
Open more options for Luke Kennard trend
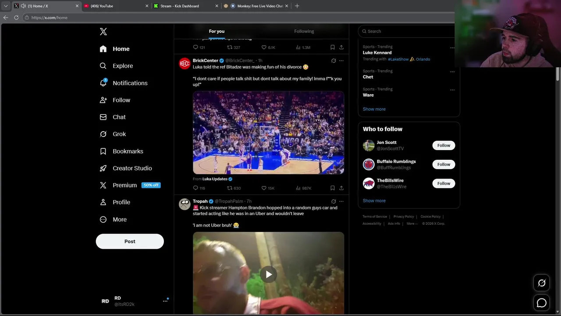pyautogui.click(x=452, y=48)
